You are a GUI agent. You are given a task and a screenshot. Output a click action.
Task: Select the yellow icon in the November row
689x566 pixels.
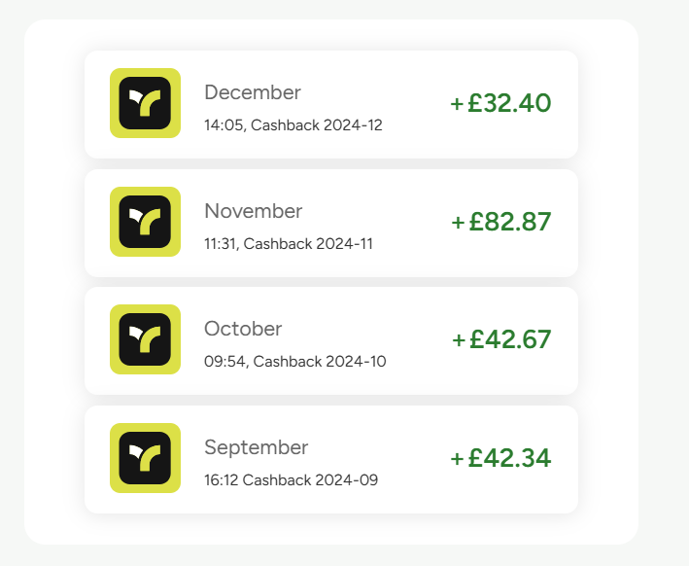tap(145, 222)
